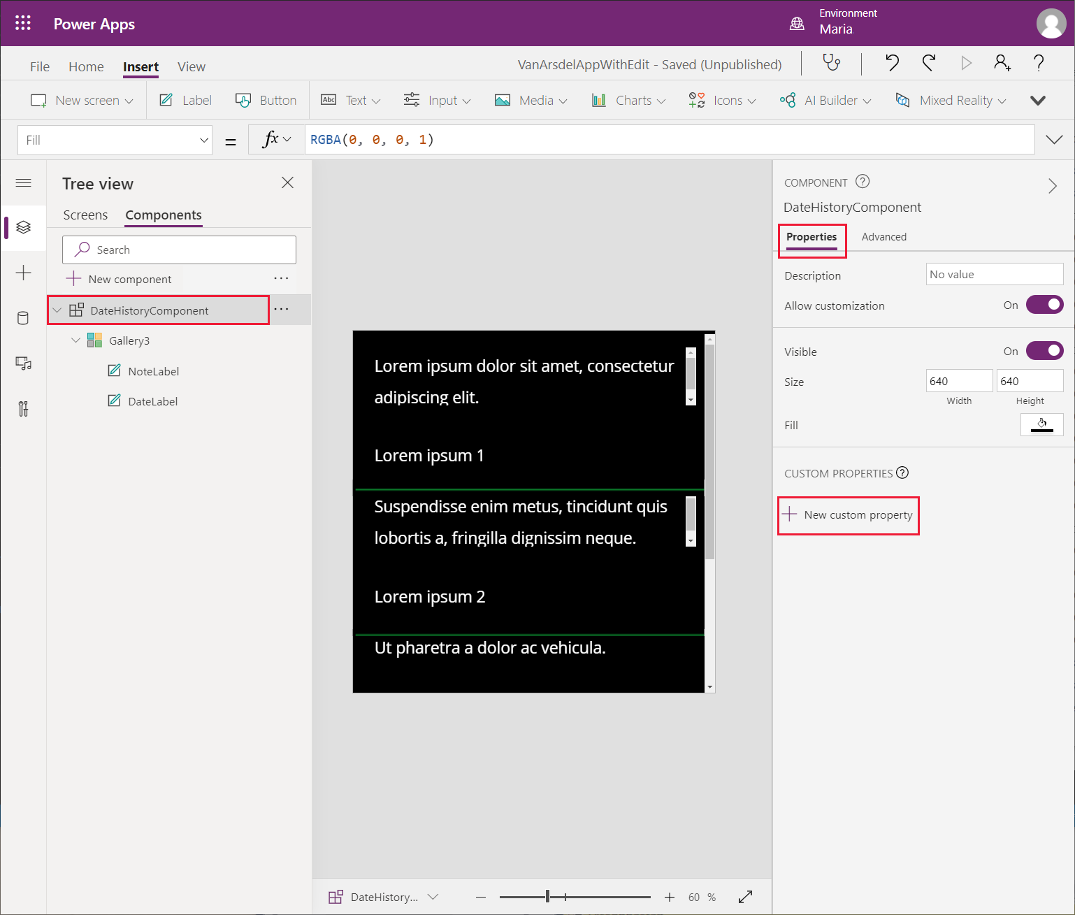Click the Undo arrow
This screenshot has height=915, width=1075.
(892, 64)
